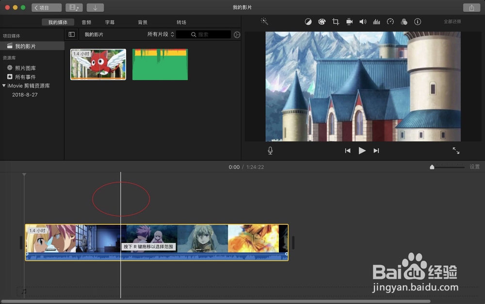Screen dimensions: 485x304
Task: Select 所有事件 in library
Action: tap(25, 77)
